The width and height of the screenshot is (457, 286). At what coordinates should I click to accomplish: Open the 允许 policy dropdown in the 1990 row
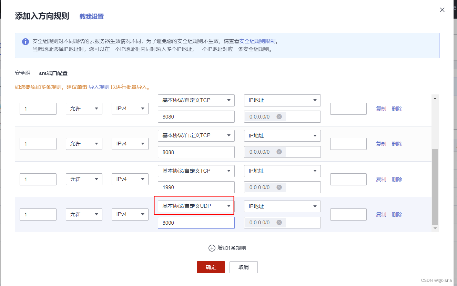[x=84, y=179]
